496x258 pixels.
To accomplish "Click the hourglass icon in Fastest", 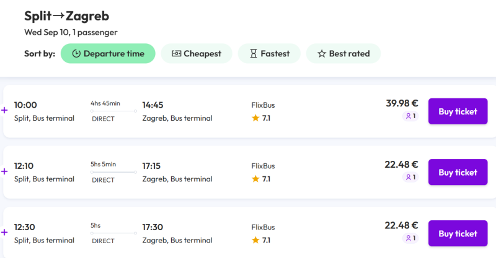I will (253, 54).
